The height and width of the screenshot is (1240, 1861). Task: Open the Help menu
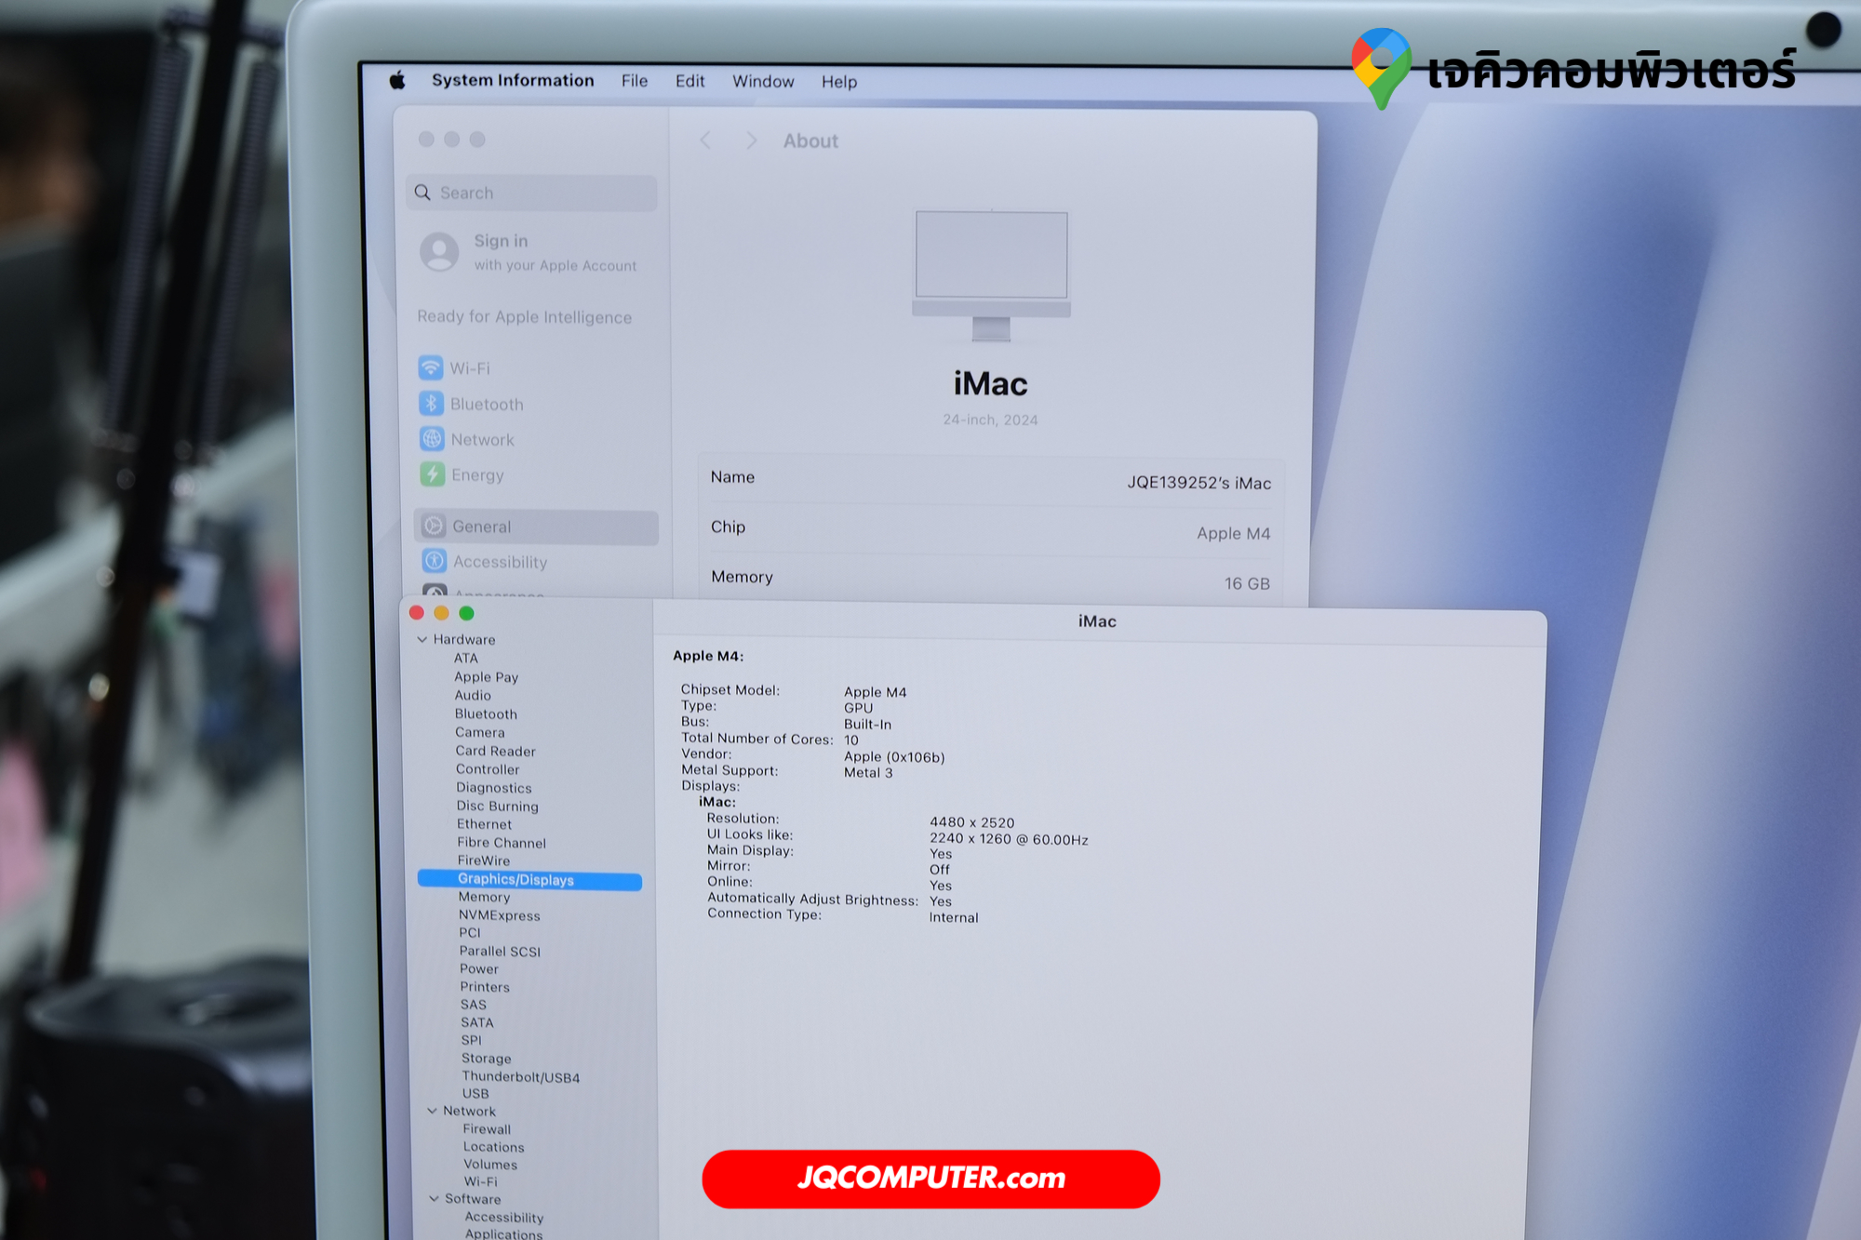click(x=839, y=83)
